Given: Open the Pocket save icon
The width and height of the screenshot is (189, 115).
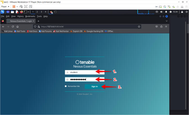Looking at the screenshot, I should [x=157, y=27].
